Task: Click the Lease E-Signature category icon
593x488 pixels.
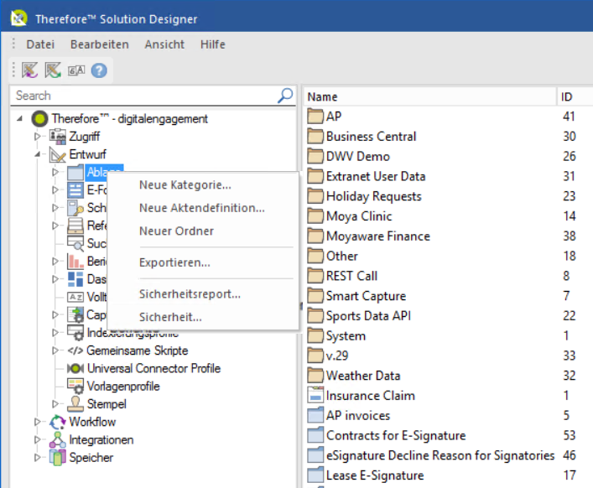Action: (315, 475)
